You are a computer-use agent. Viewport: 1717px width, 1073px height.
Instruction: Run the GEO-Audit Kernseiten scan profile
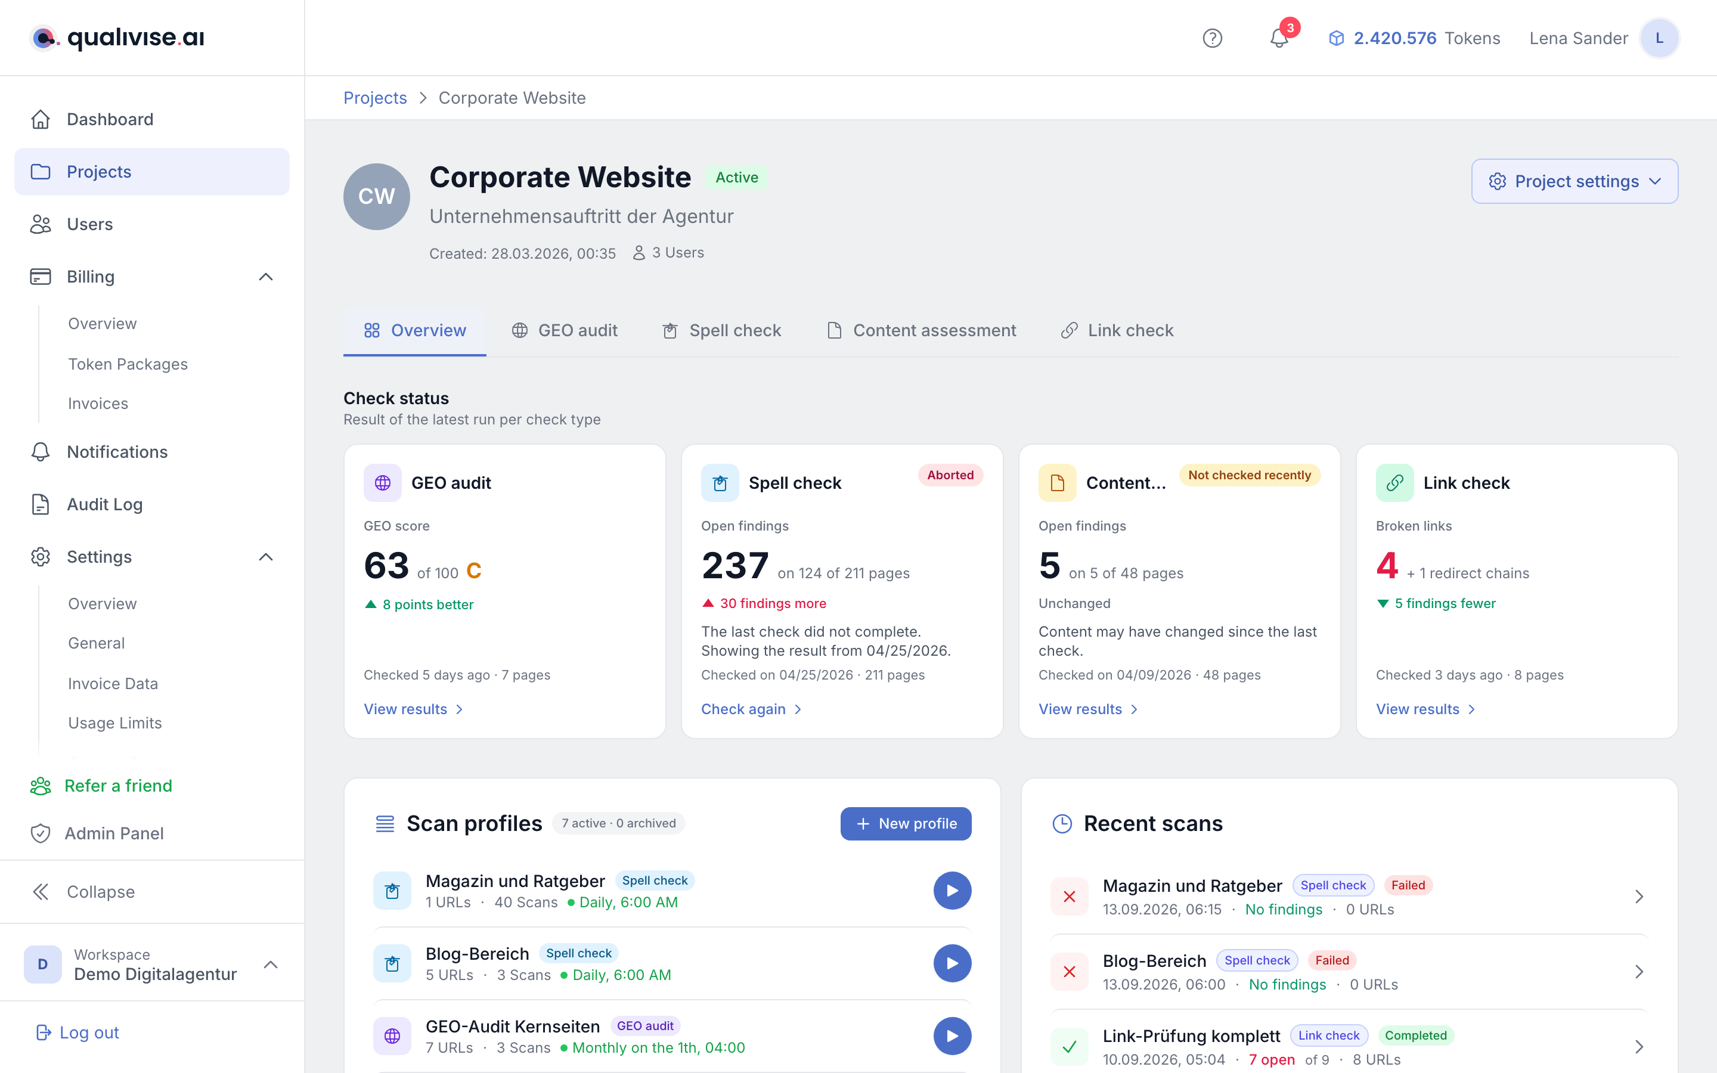coord(952,1036)
